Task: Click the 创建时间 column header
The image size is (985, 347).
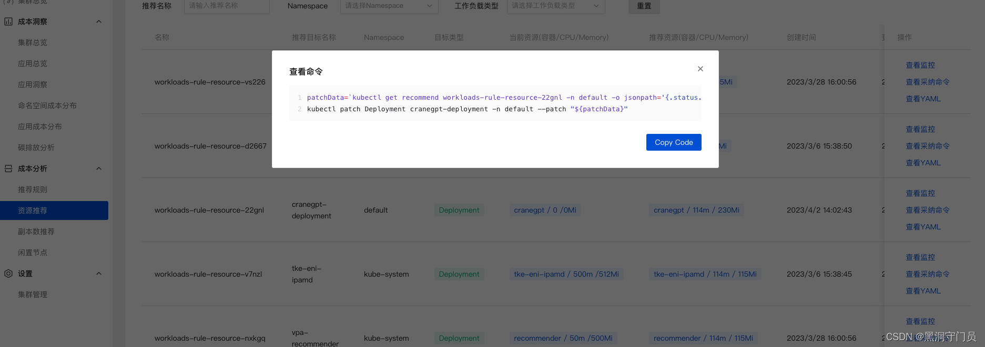Action: click(801, 37)
